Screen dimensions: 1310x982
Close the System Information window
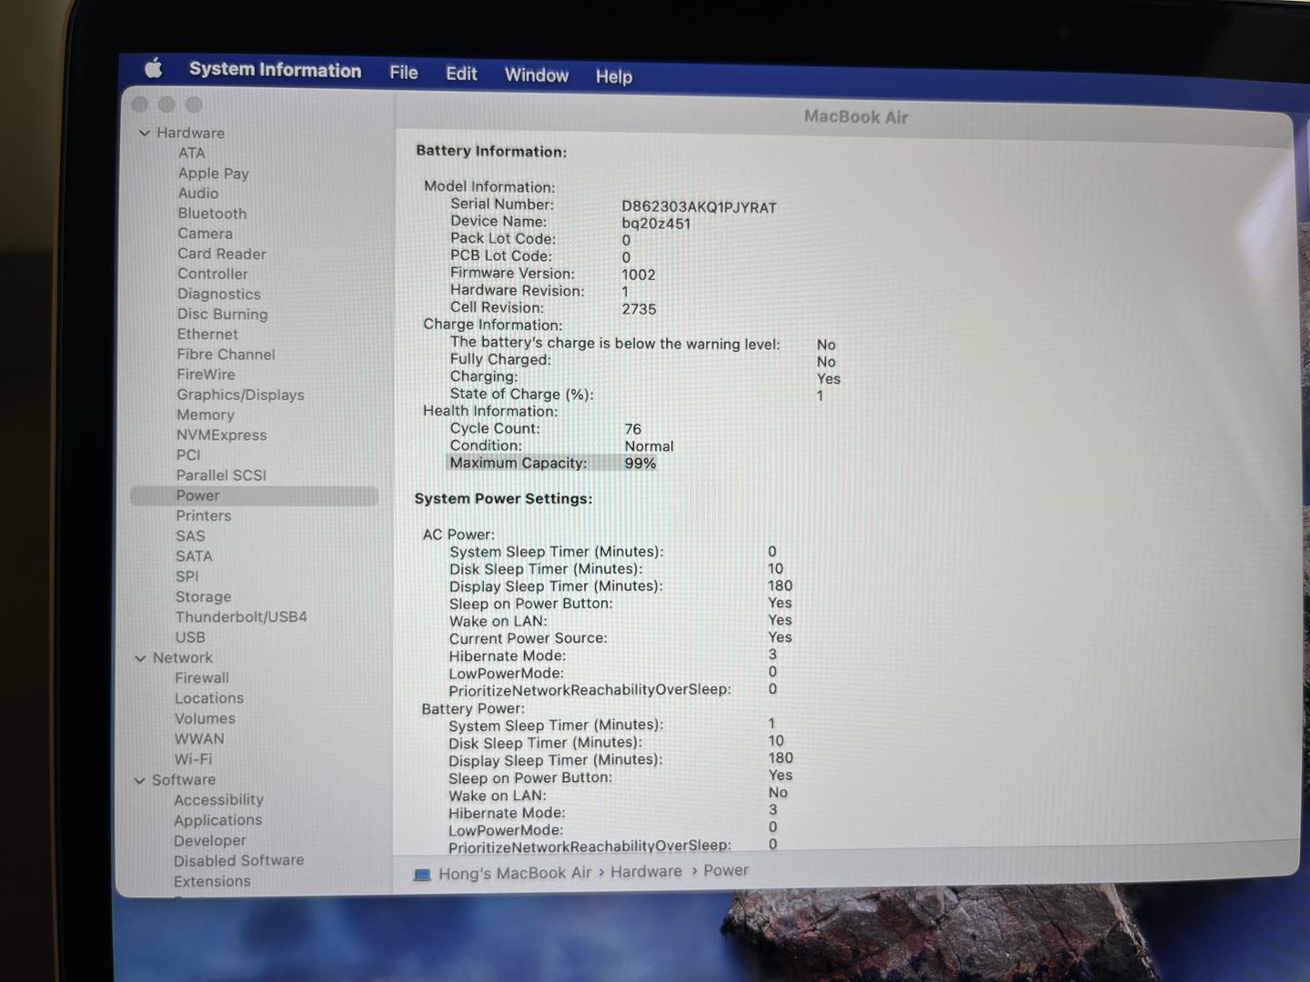point(139,105)
